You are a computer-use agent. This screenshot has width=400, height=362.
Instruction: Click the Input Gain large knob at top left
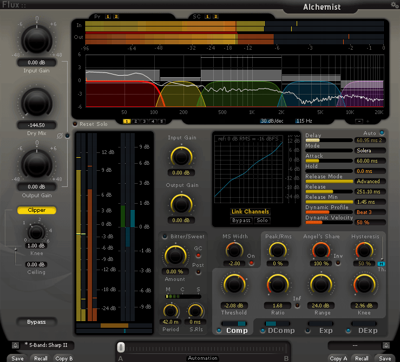tap(36, 40)
